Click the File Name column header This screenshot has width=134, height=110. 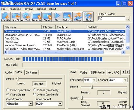click(x=23, y=27)
